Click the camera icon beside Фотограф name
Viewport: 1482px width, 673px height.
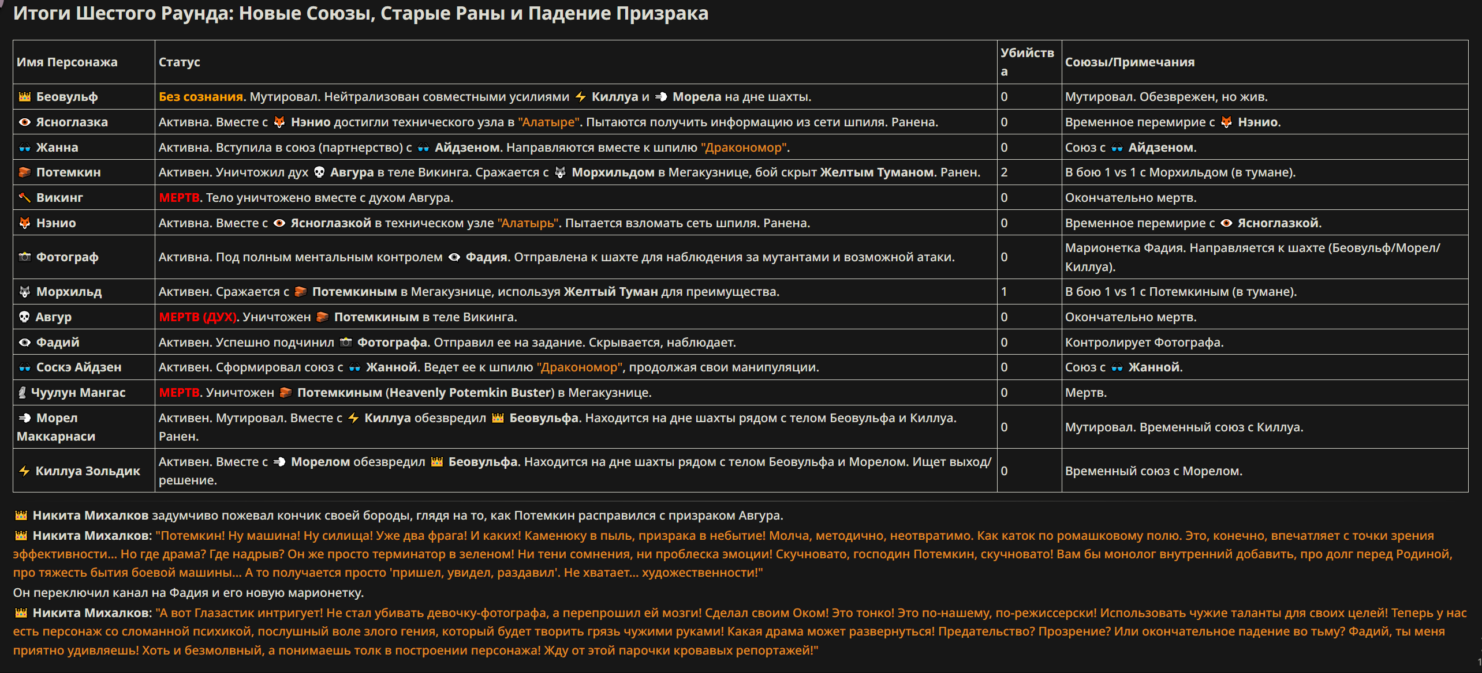tap(24, 257)
